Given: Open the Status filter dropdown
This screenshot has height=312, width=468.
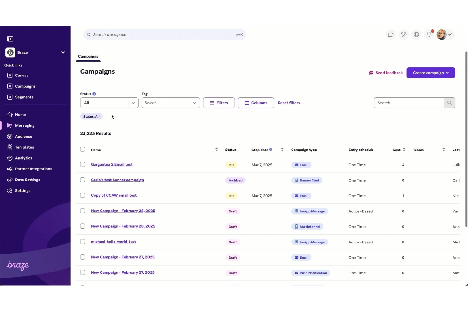Looking at the screenshot, I should click(109, 103).
